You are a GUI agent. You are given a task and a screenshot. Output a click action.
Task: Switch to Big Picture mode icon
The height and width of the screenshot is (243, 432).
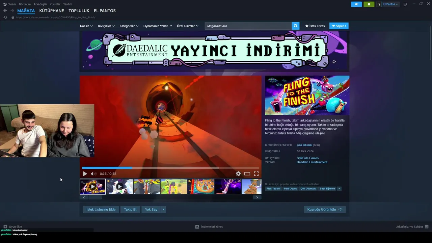pyautogui.click(x=405, y=4)
